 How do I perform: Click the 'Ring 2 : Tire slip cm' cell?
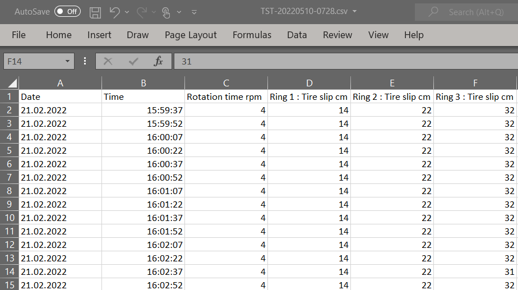(392, 96)
